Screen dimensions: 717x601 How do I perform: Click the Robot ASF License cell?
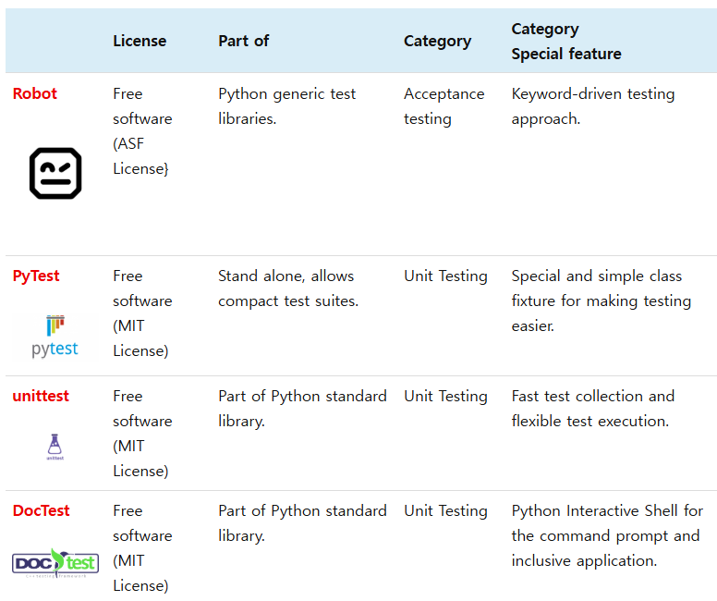click(x=142, y=131)
